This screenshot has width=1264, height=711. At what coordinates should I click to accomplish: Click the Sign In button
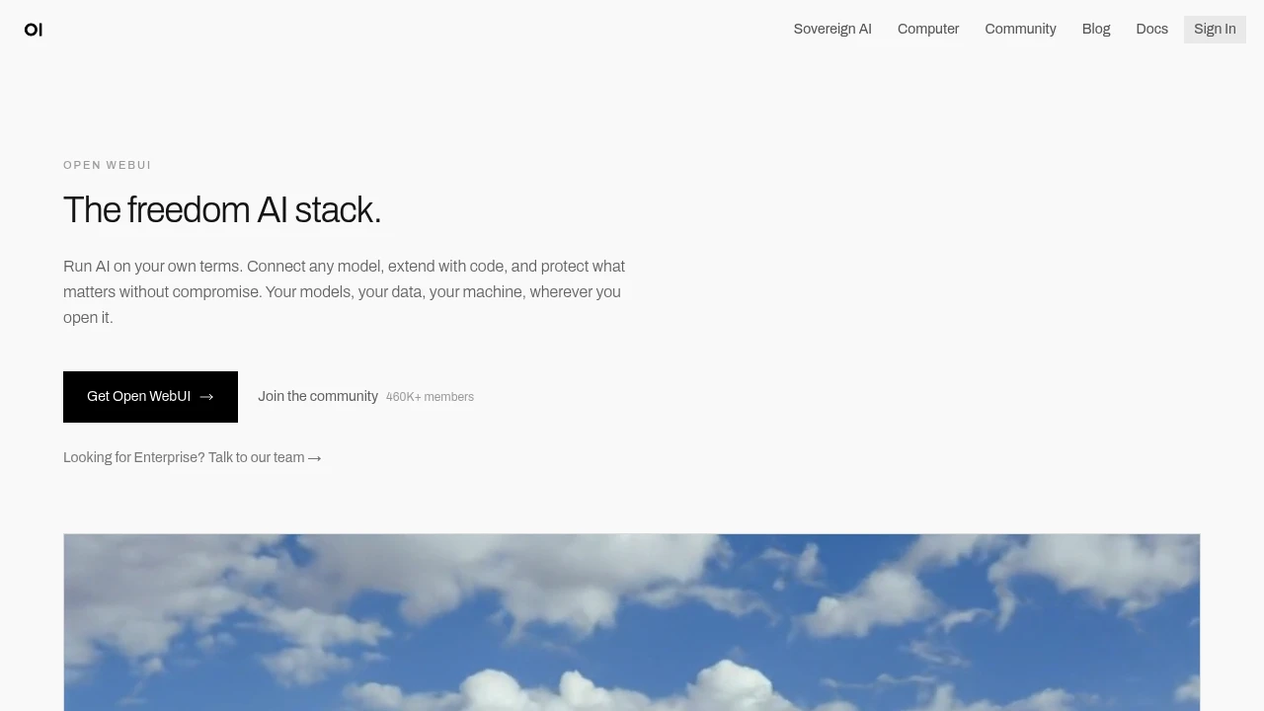pos(1215,29)
